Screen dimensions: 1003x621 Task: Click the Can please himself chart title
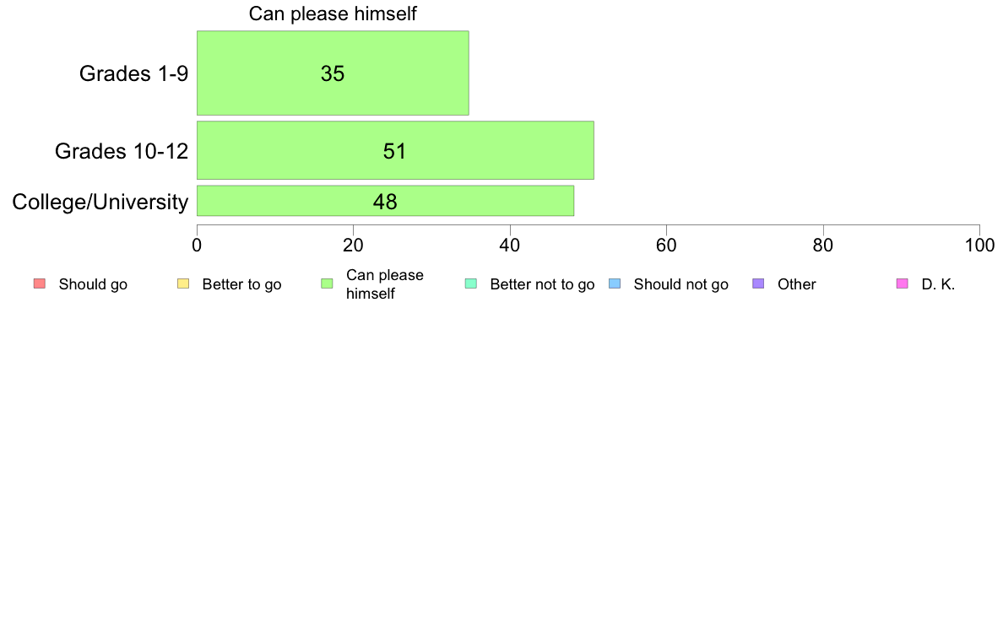point(333,13)
